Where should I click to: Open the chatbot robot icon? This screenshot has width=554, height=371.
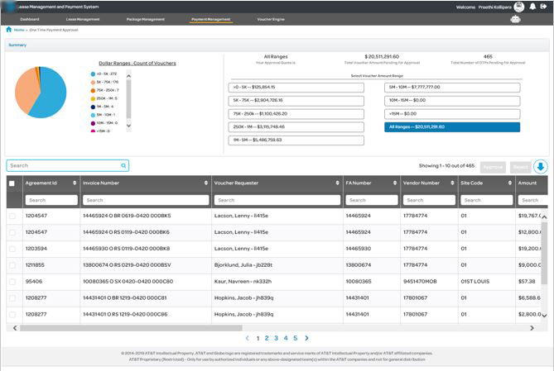[515, 19]
